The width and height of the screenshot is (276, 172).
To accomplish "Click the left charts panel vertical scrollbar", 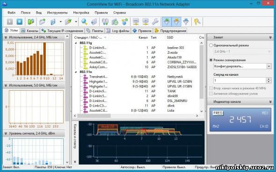I will coord(67,80).
